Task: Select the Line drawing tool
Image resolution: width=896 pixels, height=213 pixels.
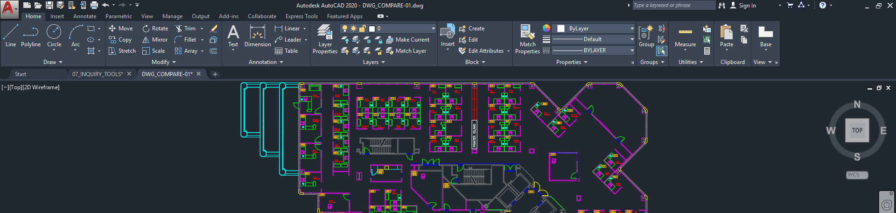Action: pyautogui.click(x=10, y=35)
